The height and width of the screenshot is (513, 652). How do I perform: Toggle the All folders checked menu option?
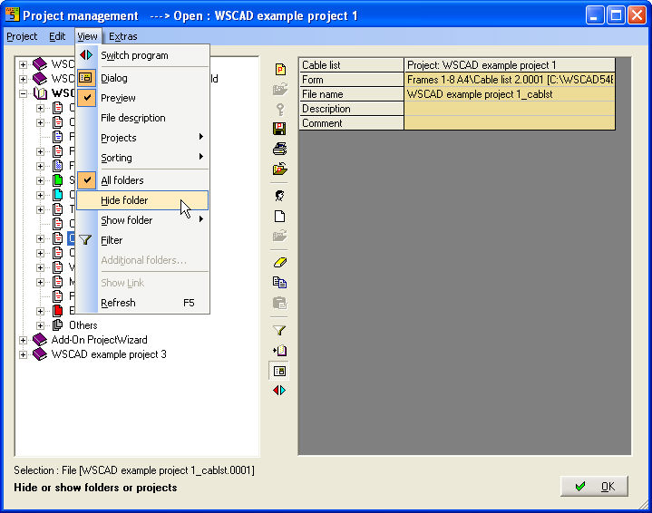click(x=142, y=180)
